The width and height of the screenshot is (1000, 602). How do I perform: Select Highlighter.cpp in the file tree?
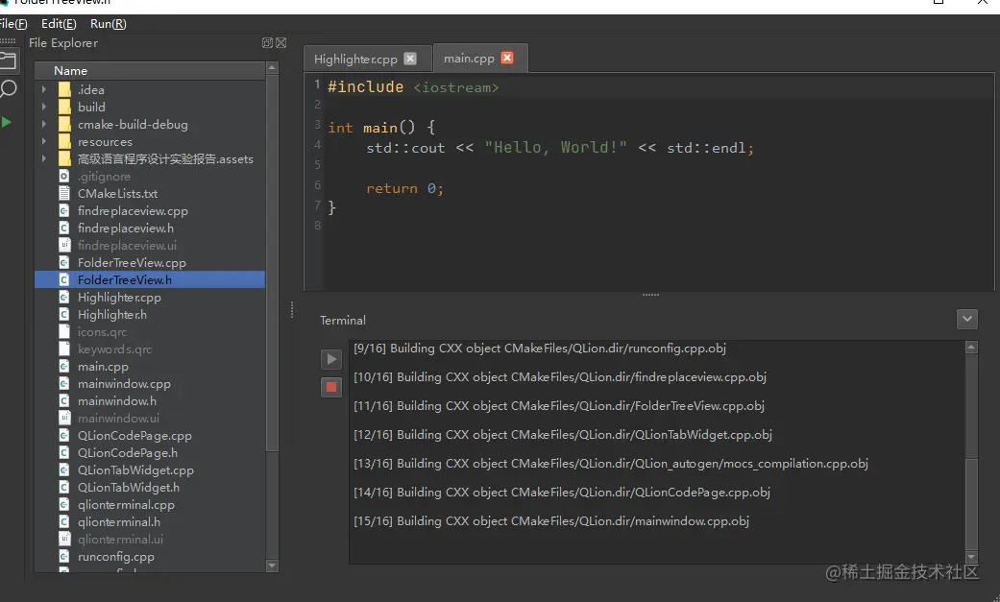(119, 298)
